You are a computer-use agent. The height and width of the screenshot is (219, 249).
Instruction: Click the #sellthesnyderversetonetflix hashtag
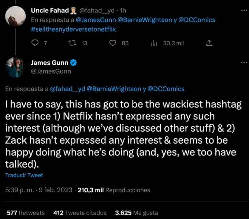(x=73, y=29)
